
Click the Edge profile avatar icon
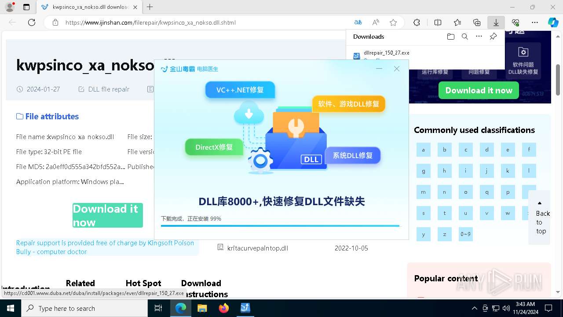point(10,7)
